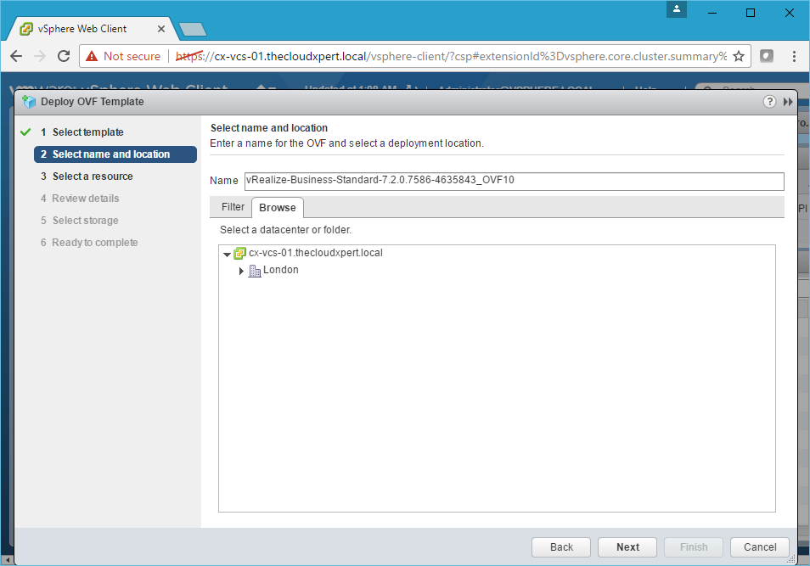
Task: Click the OVF Name text field
Action: [513, 181]
